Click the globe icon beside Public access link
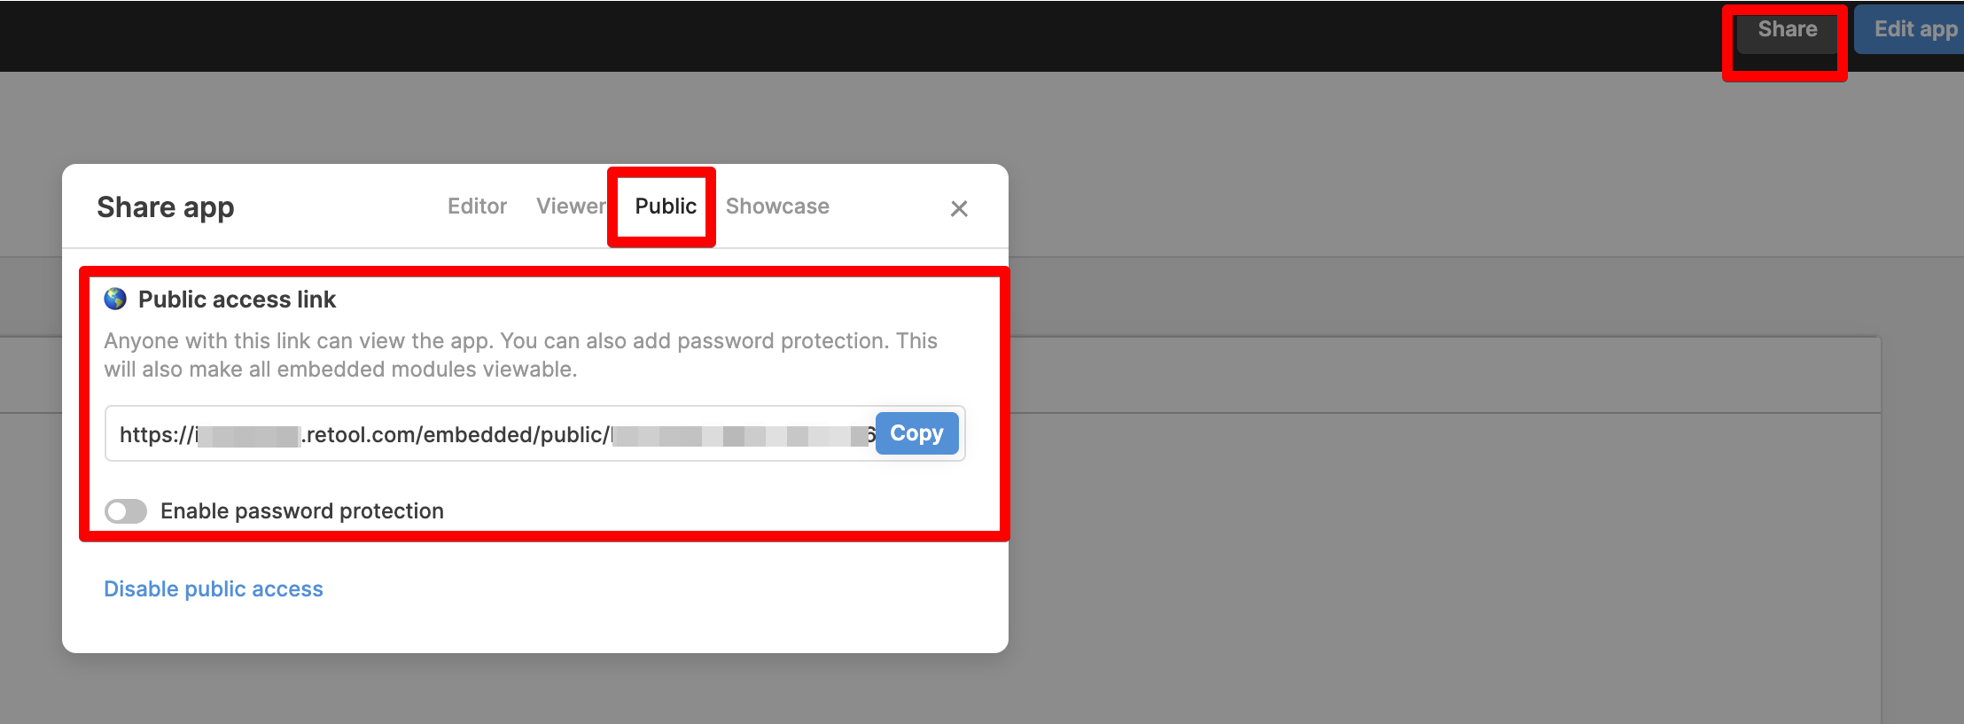1964x724 pixels. tap(115, 299)
